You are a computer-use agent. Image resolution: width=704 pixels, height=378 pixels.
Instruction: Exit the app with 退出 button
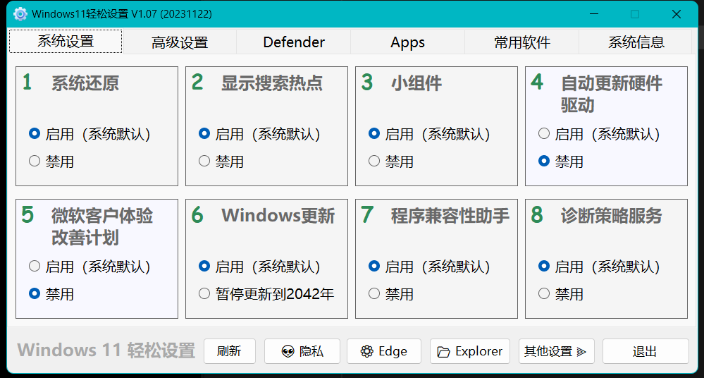[x=646, y=351]
